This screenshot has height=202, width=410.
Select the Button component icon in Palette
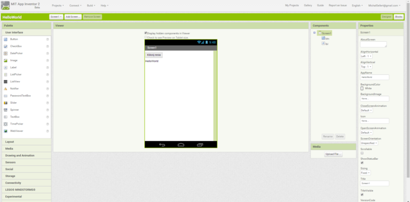5,39
